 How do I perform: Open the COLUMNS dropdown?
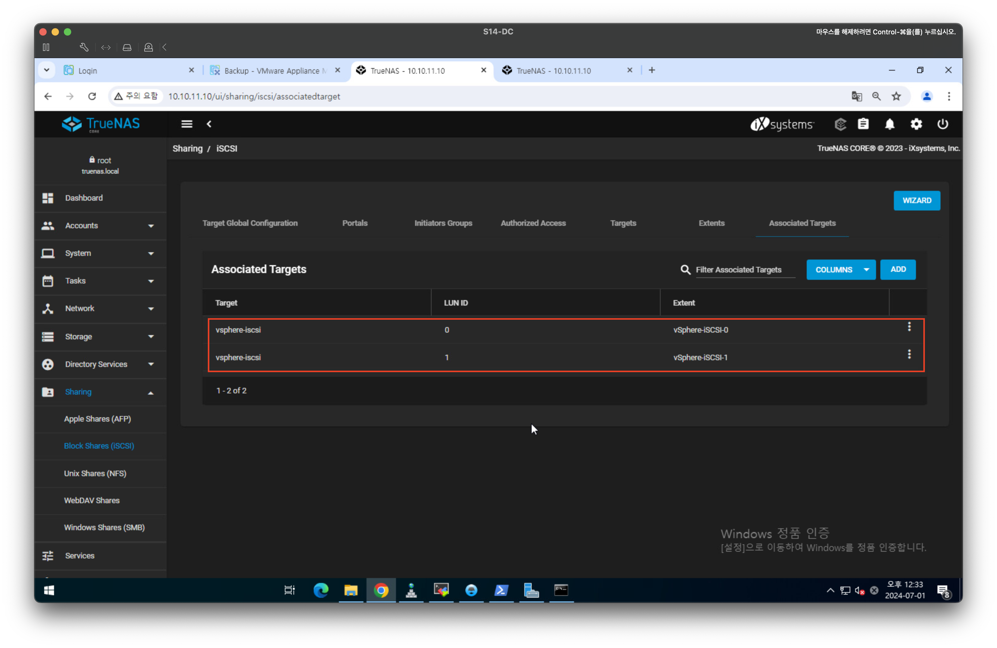[x=840, y=270]
